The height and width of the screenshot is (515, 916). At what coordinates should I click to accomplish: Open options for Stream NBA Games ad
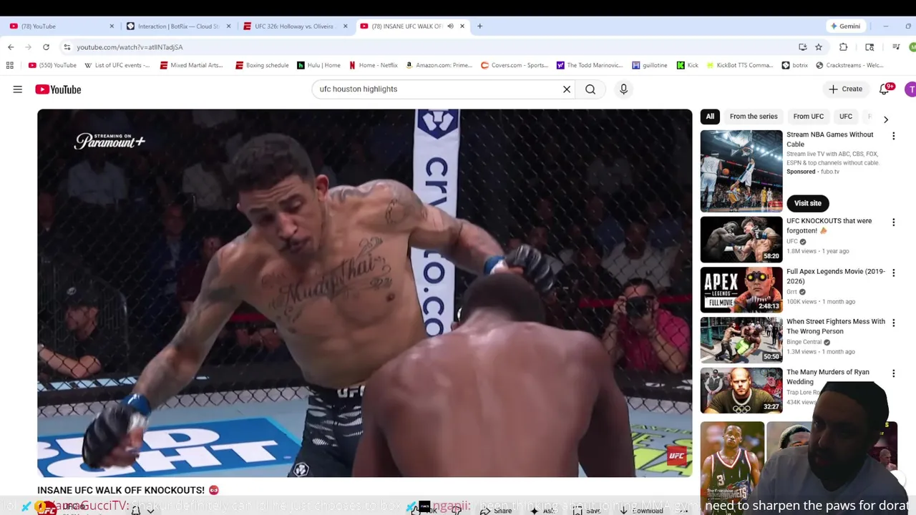(x=893, y=136)
